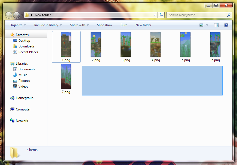
Task: Close the Explorer window
Action: (226, 5)
